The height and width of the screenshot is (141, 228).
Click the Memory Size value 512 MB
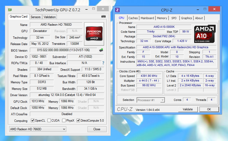[42, 89]
